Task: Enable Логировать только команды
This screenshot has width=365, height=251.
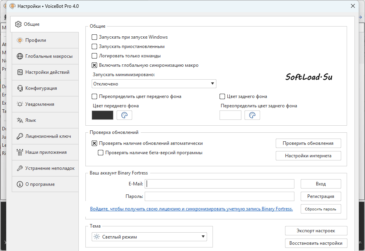Action: [94, 56]
